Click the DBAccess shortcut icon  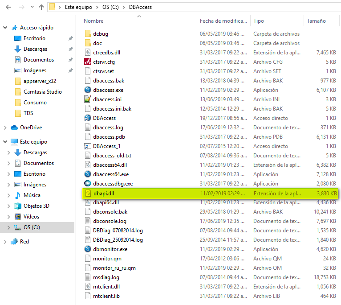88,118
